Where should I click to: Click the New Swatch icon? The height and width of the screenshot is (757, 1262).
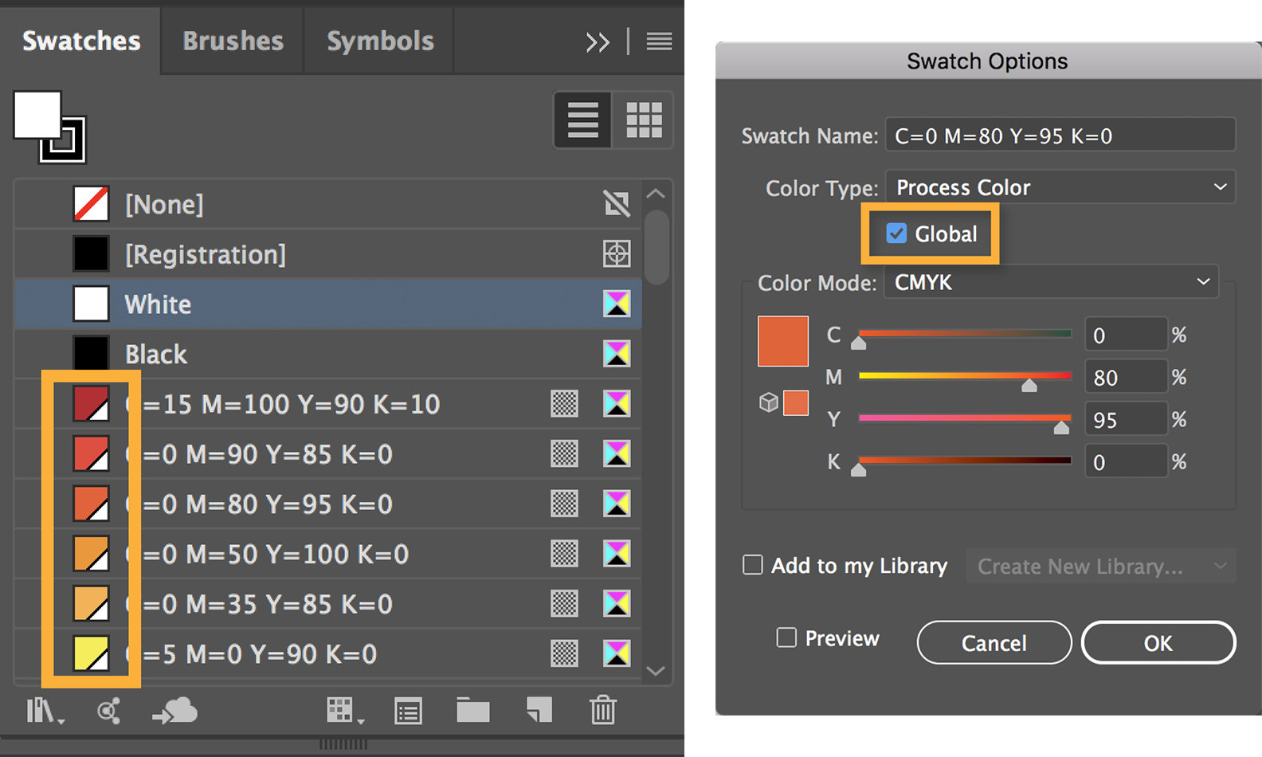(x=539, y=710)
